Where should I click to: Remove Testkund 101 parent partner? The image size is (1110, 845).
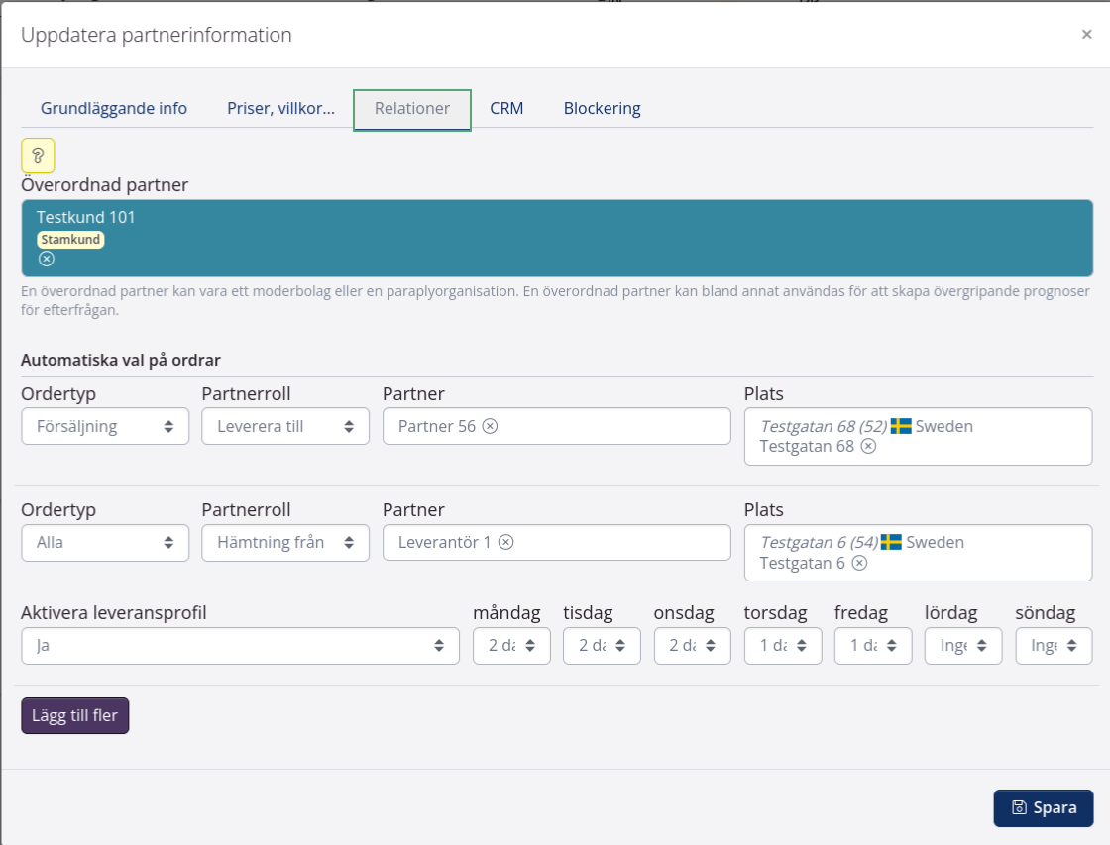(47, 259)
